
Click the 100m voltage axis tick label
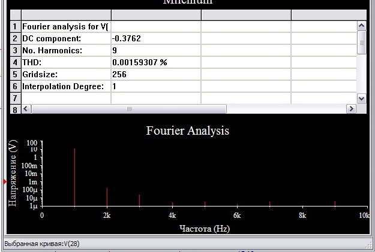click(29, 166)
